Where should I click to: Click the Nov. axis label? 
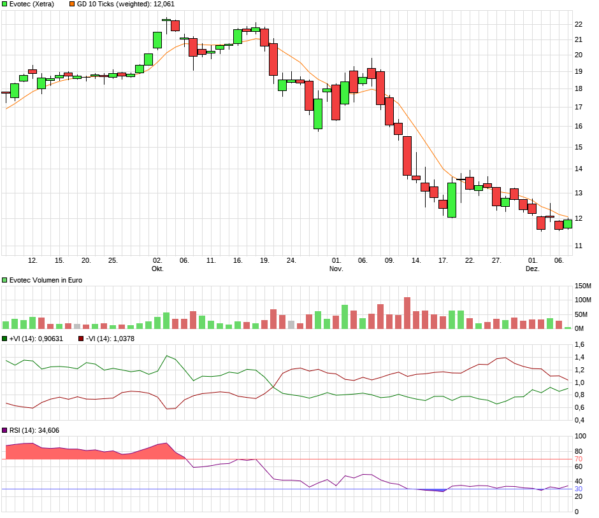tap(336, 268)
